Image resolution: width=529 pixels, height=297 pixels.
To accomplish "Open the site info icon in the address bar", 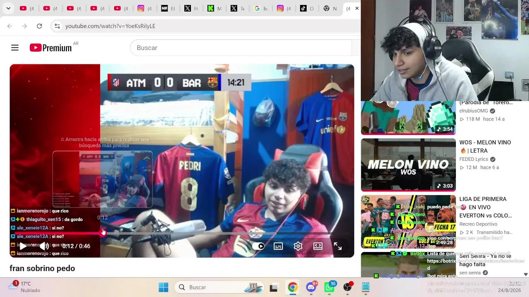I will coord(57,26).
